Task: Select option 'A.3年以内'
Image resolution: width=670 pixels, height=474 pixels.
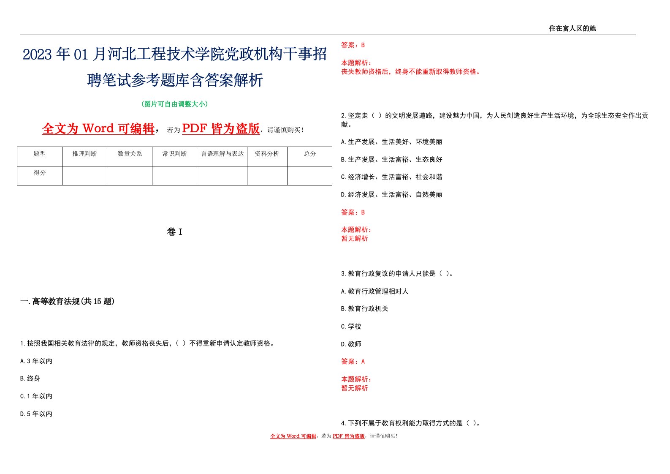Action: pyautogui.click(x=36, y=361)
